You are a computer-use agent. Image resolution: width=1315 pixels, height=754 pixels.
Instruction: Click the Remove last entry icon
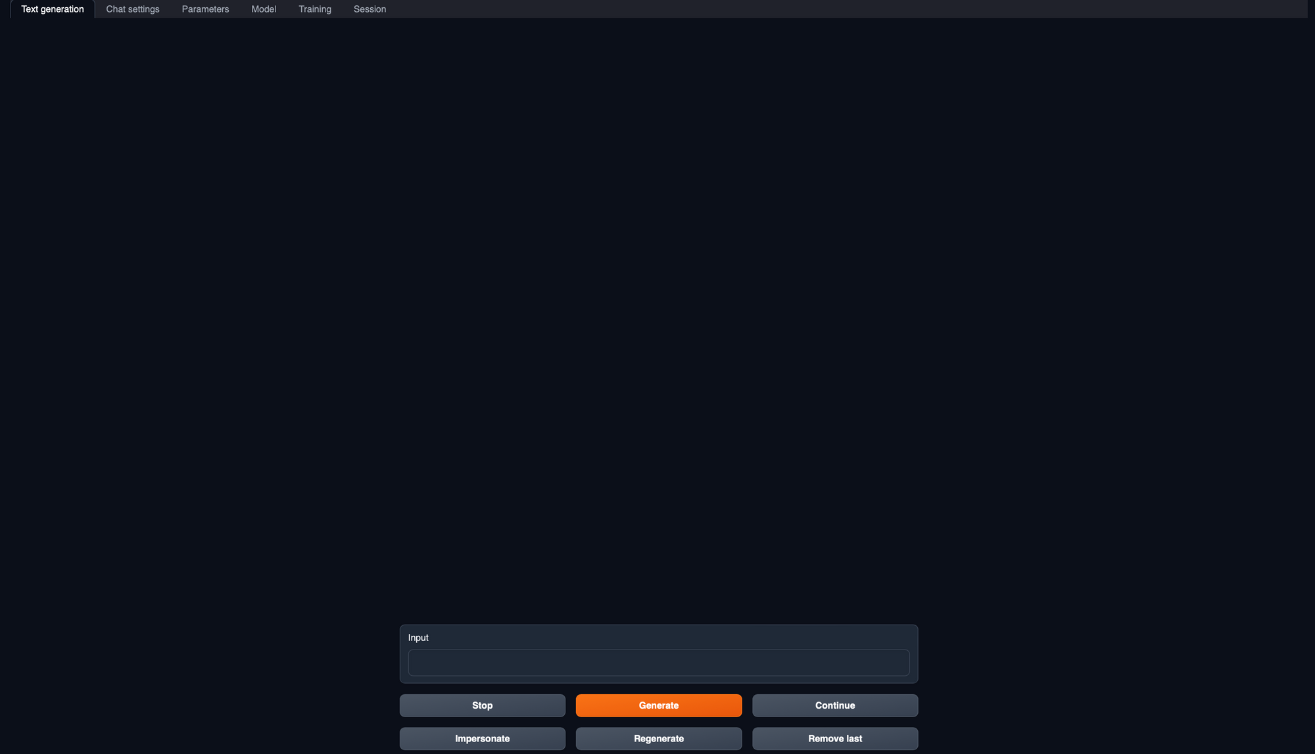834,738
